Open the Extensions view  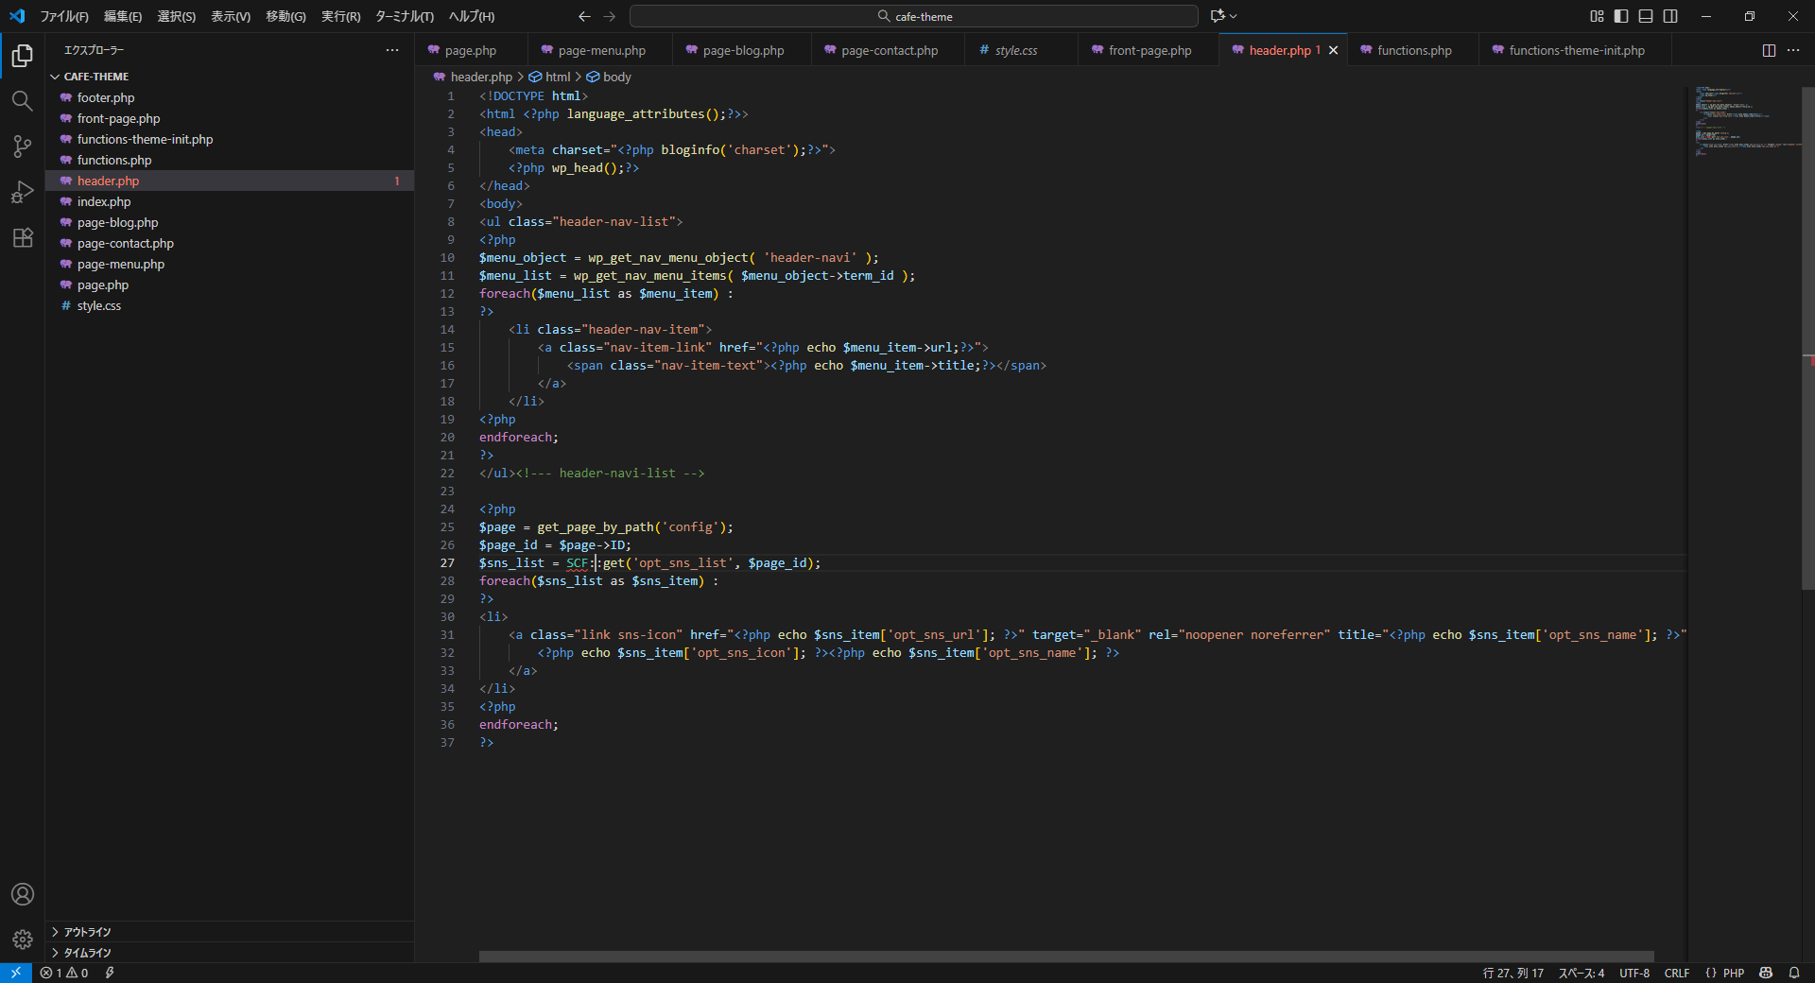pos(22,237)
